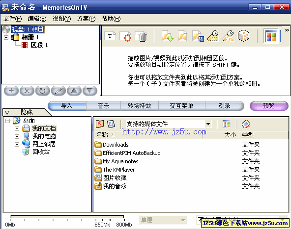Click the save picture disk icon
Screen dimensions: 291x229
tap(198, 36)
